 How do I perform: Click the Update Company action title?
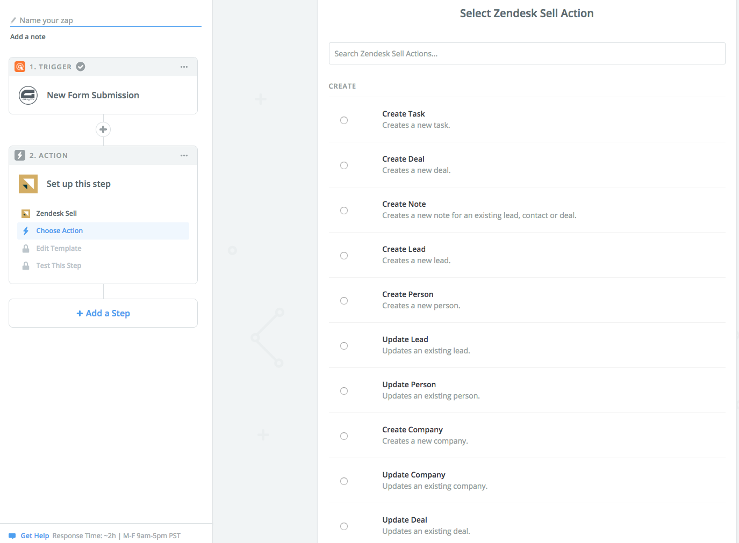pyautogui.click(x=414, y=475)
